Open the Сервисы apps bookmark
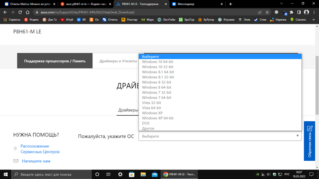Screen dimensions: 319x179 (x=12, y=19)
